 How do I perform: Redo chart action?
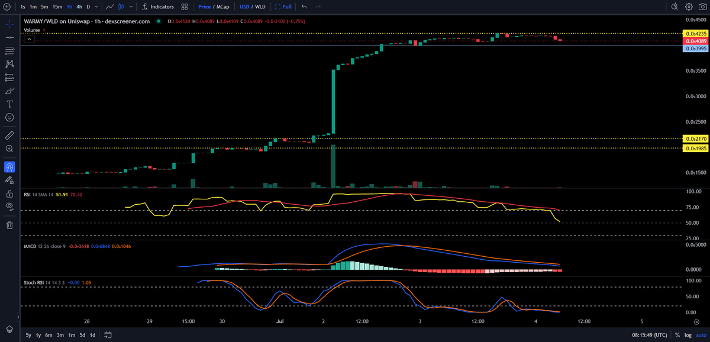click(318, 7)
